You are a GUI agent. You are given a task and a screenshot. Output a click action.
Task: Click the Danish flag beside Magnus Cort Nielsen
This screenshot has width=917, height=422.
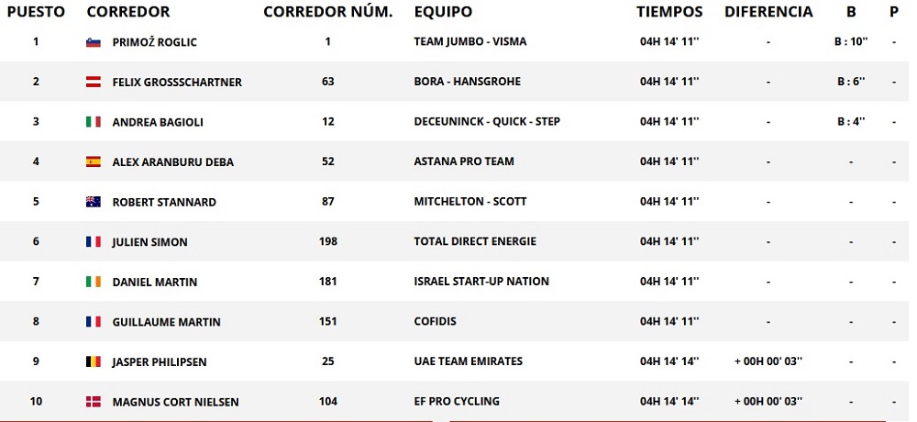tap(93, 402)
